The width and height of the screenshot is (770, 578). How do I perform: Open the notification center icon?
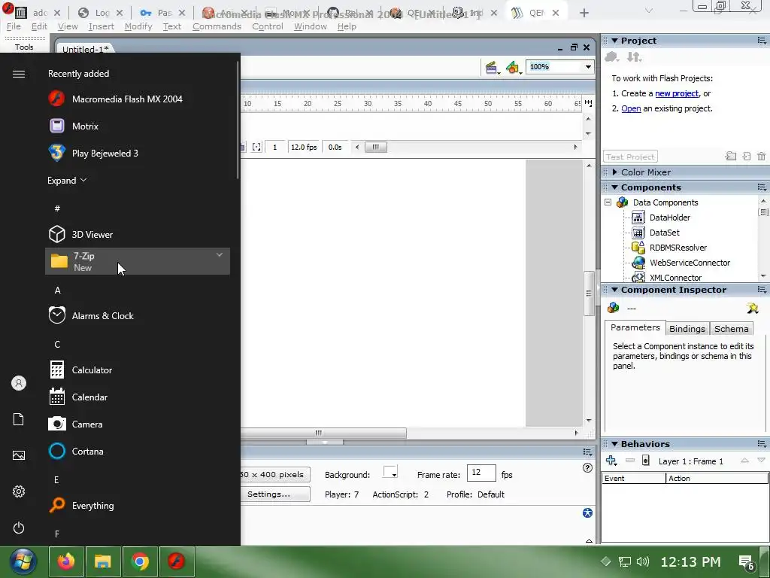(747, 562)
